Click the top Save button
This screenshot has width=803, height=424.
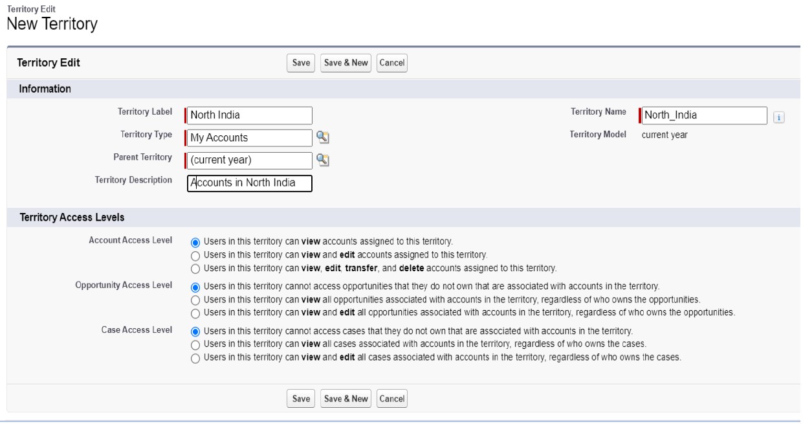click(x=301, y=63)
